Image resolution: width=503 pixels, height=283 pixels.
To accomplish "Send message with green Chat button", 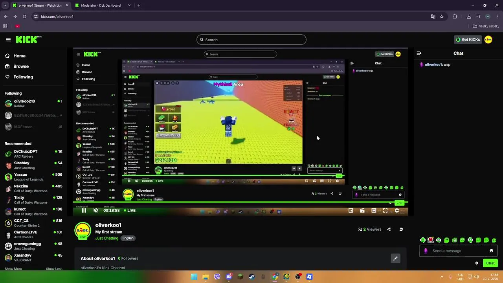I will 490,263.
